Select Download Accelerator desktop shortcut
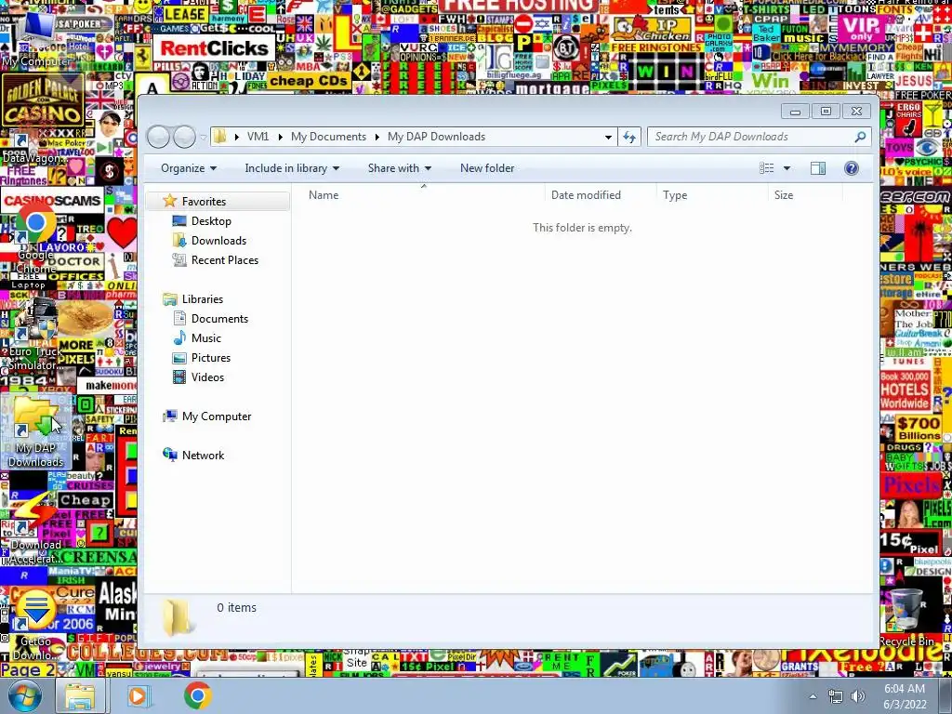Viewport: 952px width, 714px height. tap(35, 528)
